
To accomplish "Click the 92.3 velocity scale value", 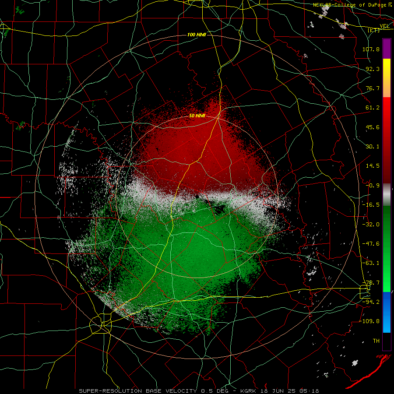I will click(x=373, y=69).
